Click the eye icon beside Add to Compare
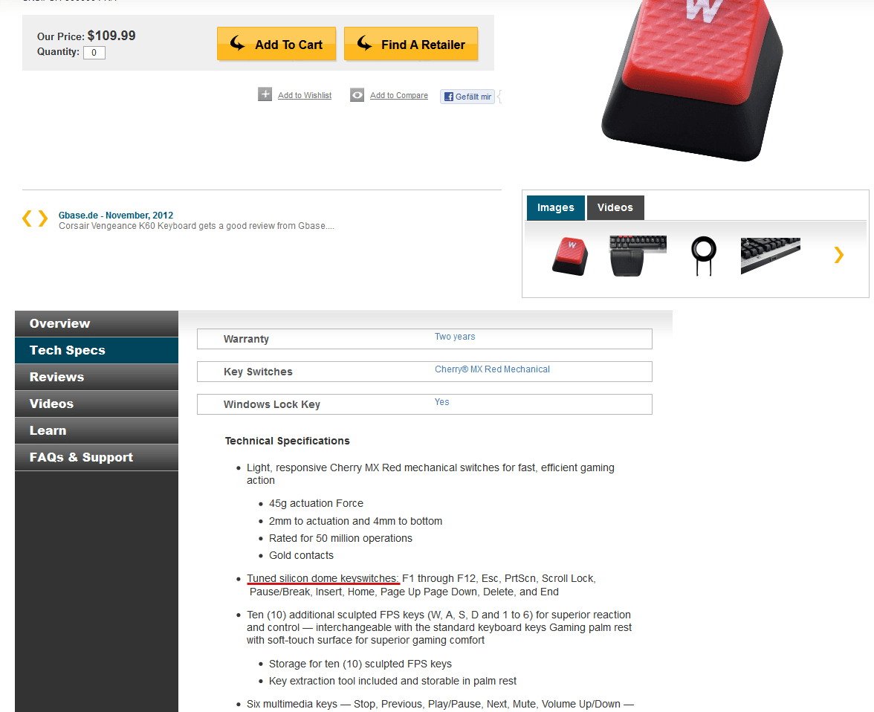The width and height of the screenshot is (874, 712). point(357,95)
